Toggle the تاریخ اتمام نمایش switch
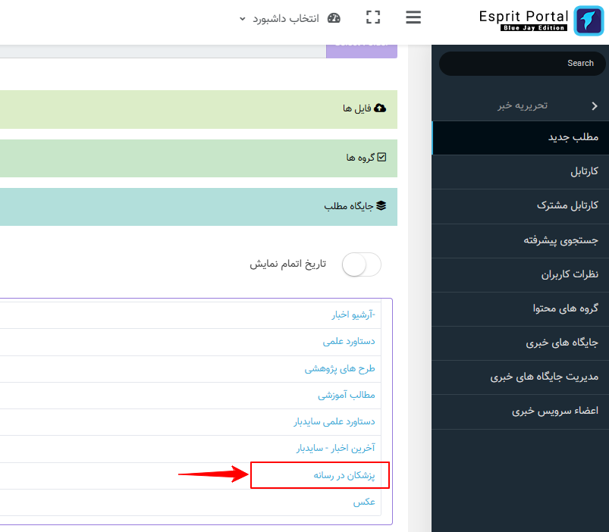This screenshot has height=532, width=609. tap(361, 264)
